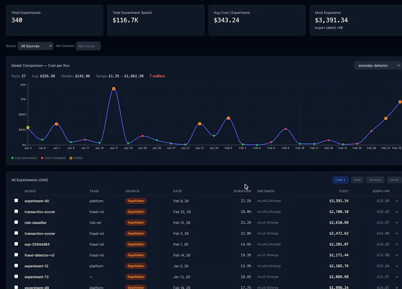Expand the fraud-detector-v3 row arrow
The height and width of the screenshot is (289, 402).
click(397, 255)
